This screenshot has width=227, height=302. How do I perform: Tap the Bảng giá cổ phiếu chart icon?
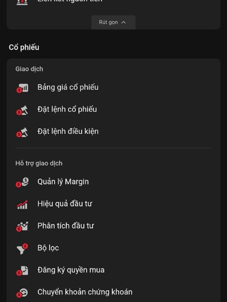coord(22,88)
